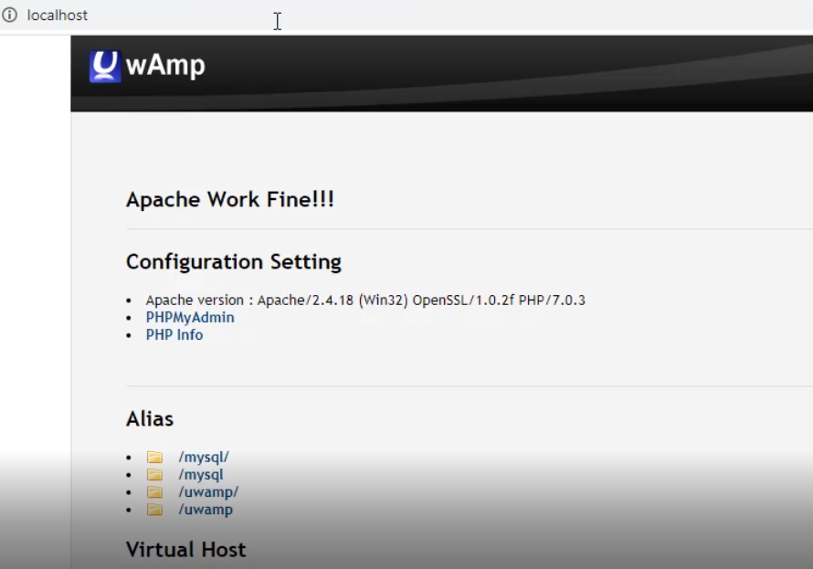Open the PHP Info link
The width and height of the screenshot is (813, 569).
point(174,335)
